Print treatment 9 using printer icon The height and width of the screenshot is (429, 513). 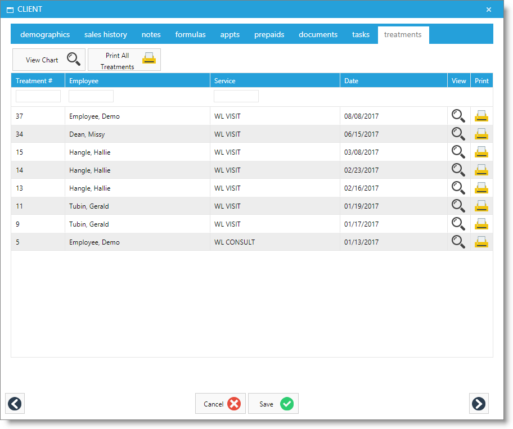[481, 224]
